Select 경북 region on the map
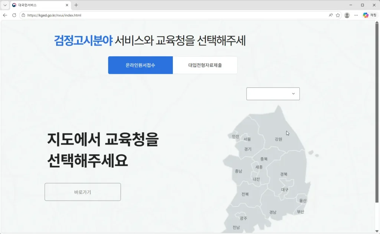 click(x=284, y=174)
